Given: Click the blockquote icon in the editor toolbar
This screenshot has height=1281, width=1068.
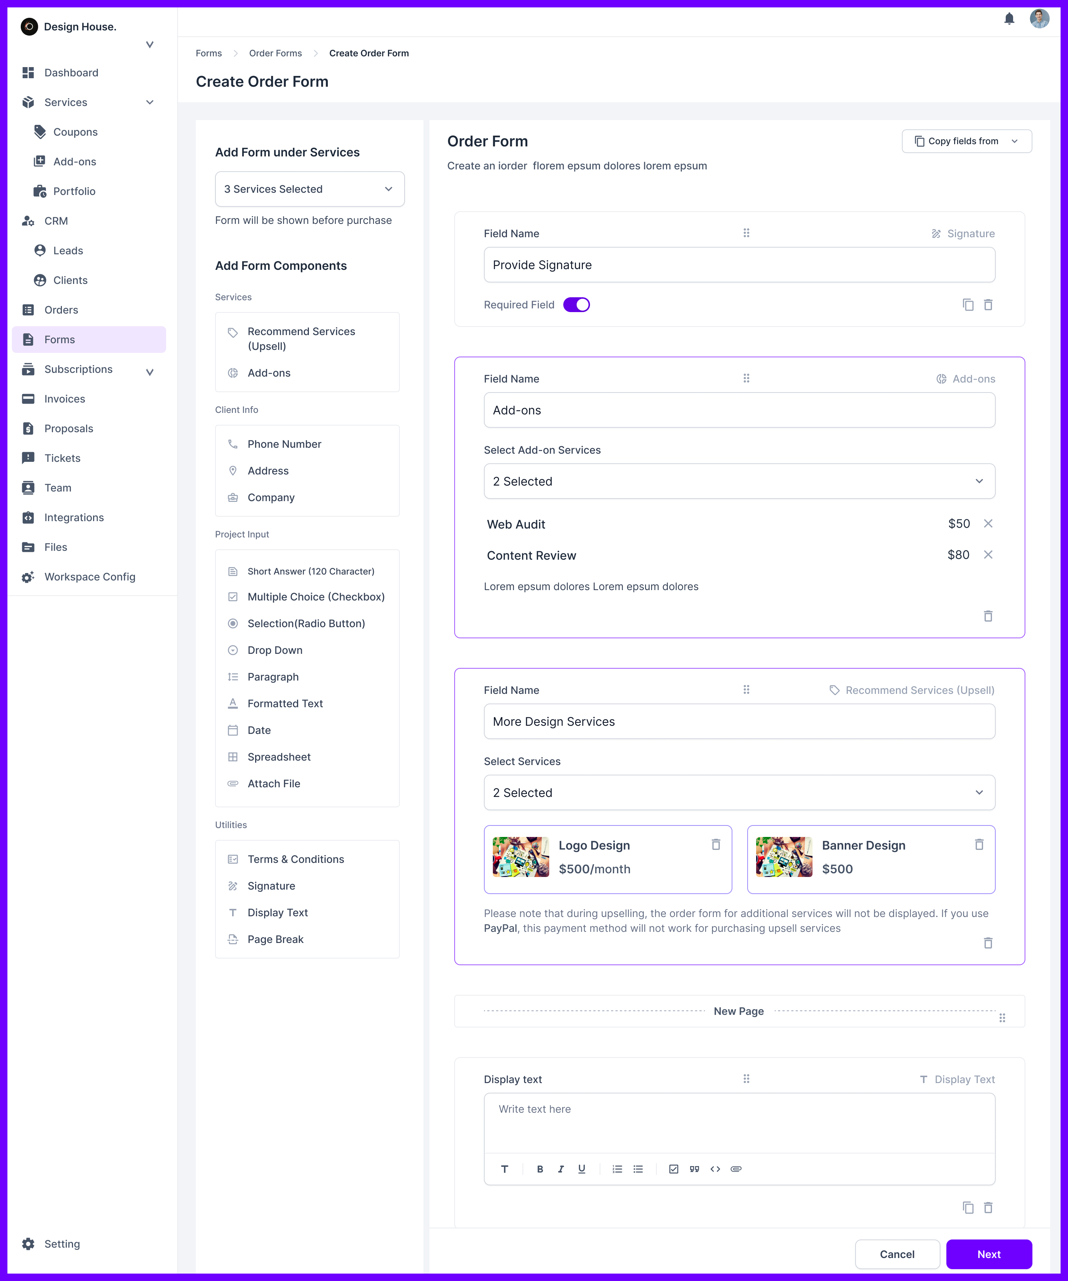Looking at the screenshot, I should coord(694,1169).
